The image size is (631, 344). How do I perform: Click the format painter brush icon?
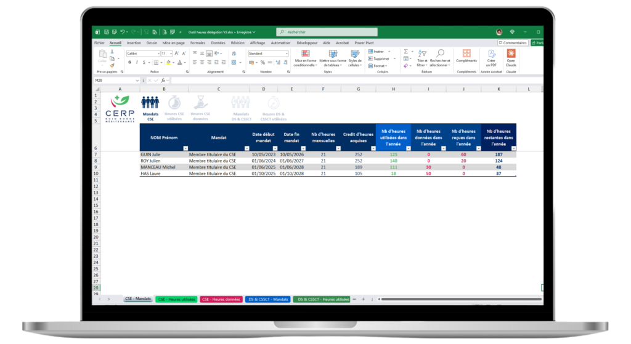112,65
